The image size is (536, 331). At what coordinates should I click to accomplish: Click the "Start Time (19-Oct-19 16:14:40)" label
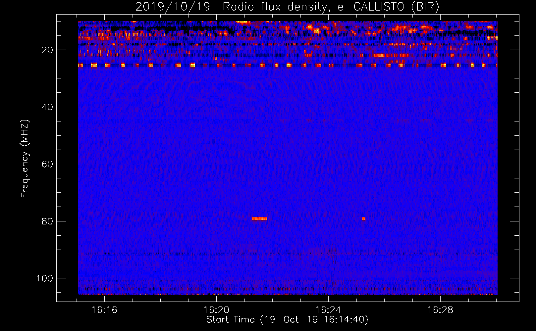coord(287,320)
